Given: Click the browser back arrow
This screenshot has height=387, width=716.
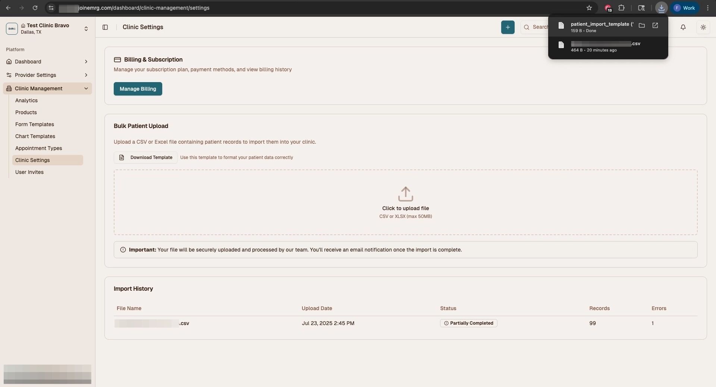Looking at the screenshot, I should (8, 8).
